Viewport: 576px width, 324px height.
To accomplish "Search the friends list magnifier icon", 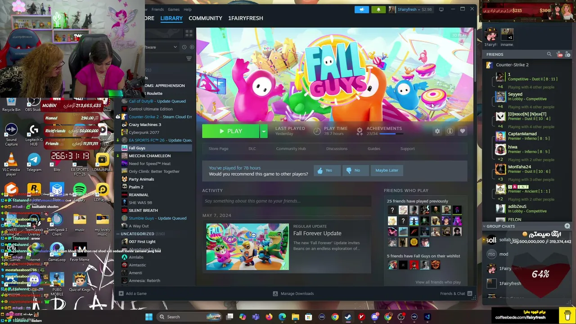I will 549,54.
